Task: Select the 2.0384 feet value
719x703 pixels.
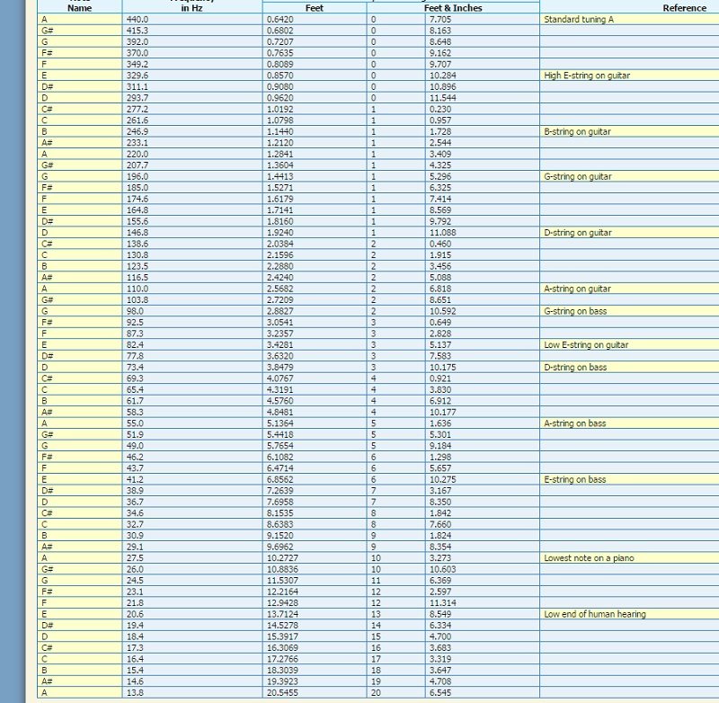Action: (x=315, y=244)
